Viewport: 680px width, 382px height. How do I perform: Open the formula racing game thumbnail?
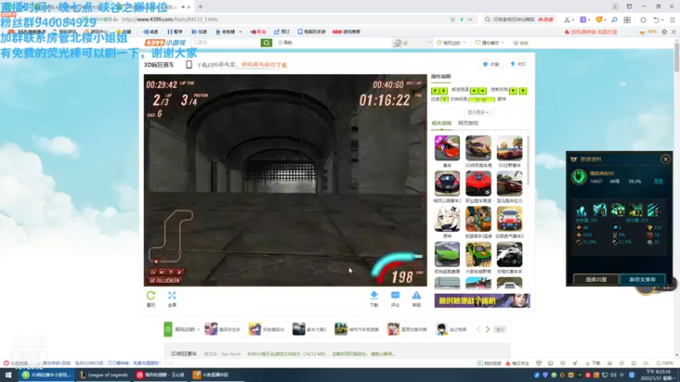[x=509, y=255]
